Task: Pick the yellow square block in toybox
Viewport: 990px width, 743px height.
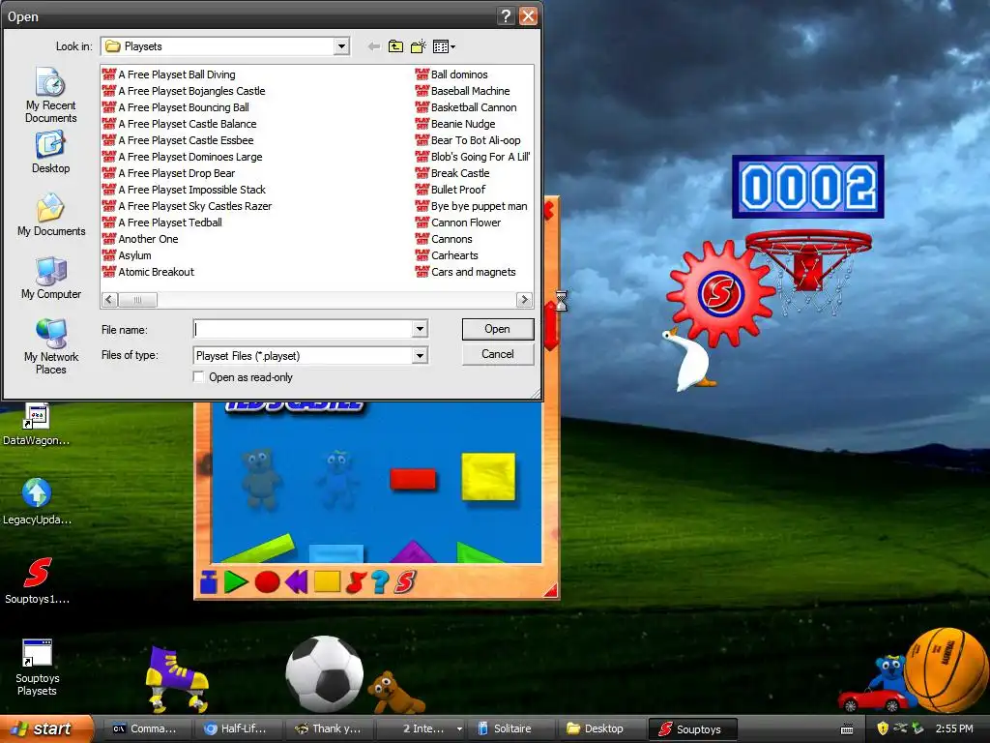Action: coord(488,476)
